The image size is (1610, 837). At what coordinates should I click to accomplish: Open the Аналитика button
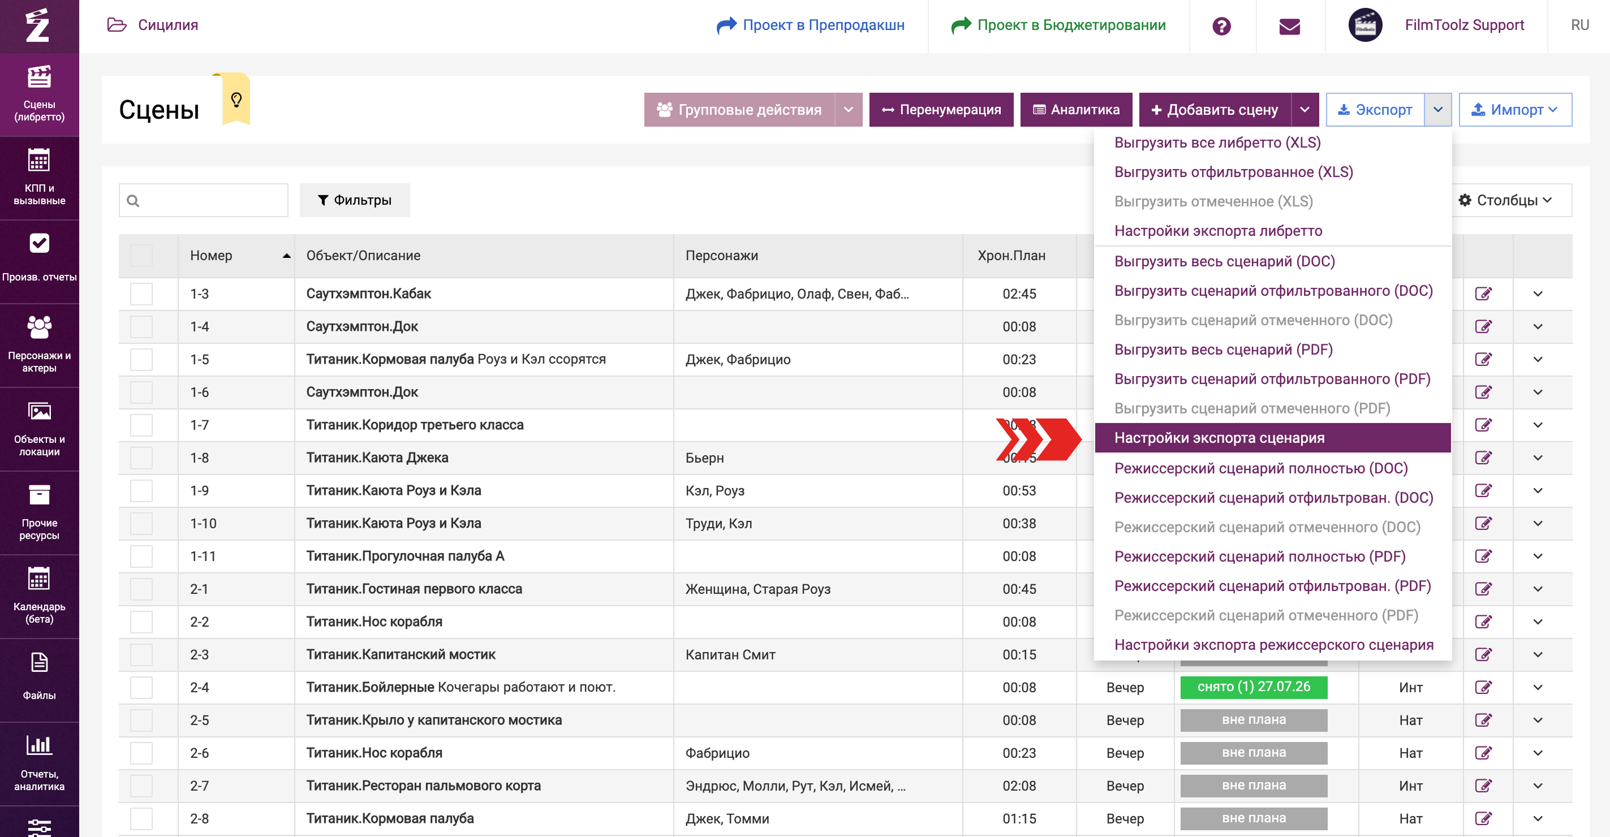(1076, 110)
